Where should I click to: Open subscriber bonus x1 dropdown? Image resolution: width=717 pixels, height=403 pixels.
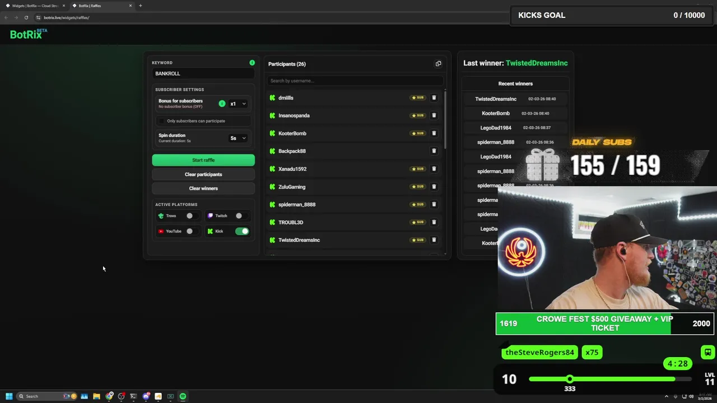tap(238, 104)
